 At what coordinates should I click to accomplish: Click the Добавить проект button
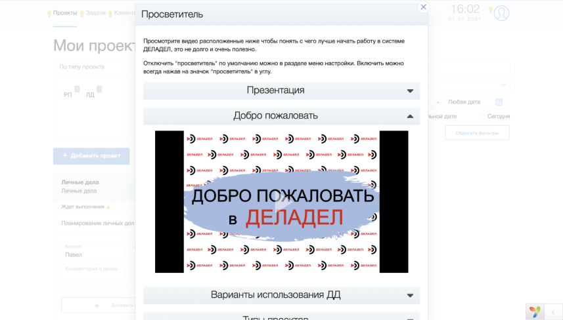click(91, 156)
